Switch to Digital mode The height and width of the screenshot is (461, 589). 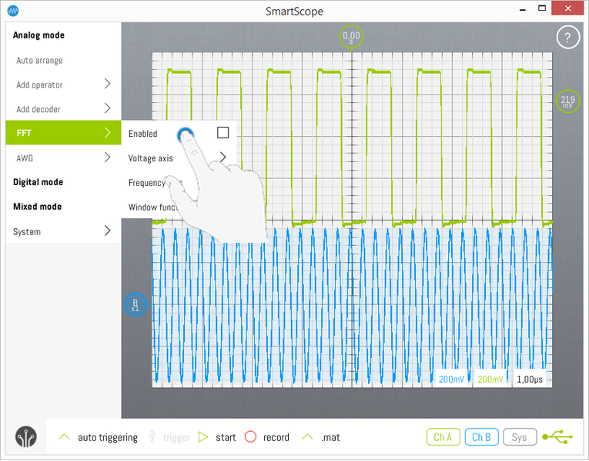pos(38,182)
